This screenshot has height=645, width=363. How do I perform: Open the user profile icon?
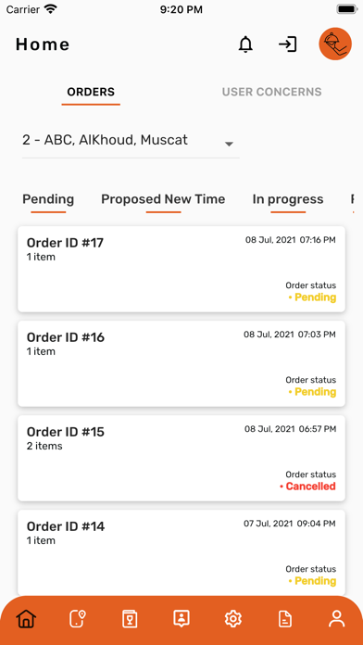[x=337, y=619]
